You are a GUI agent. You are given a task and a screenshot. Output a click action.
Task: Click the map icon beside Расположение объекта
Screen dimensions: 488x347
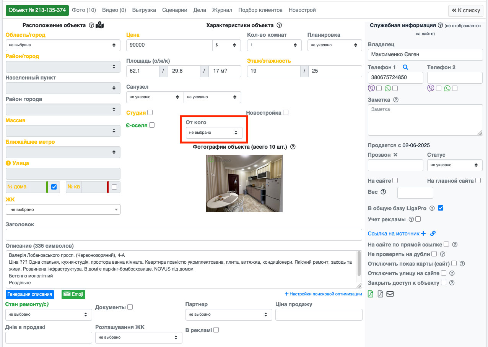100,25
